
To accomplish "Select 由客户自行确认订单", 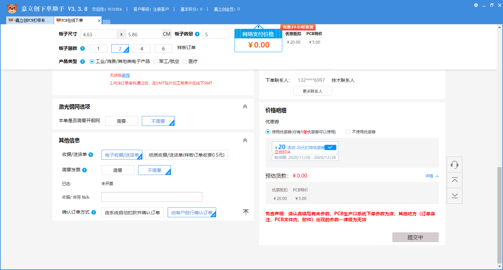I will pos(192,213).
